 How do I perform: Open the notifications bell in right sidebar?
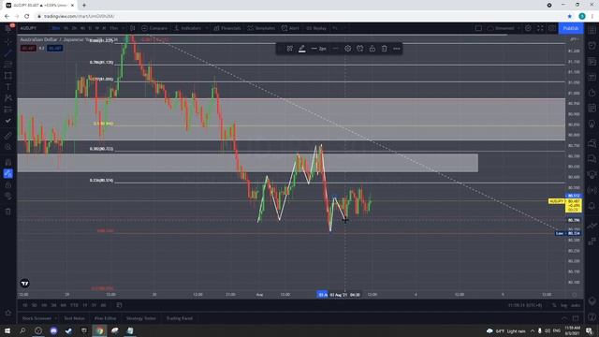click(x=592, y=206)
